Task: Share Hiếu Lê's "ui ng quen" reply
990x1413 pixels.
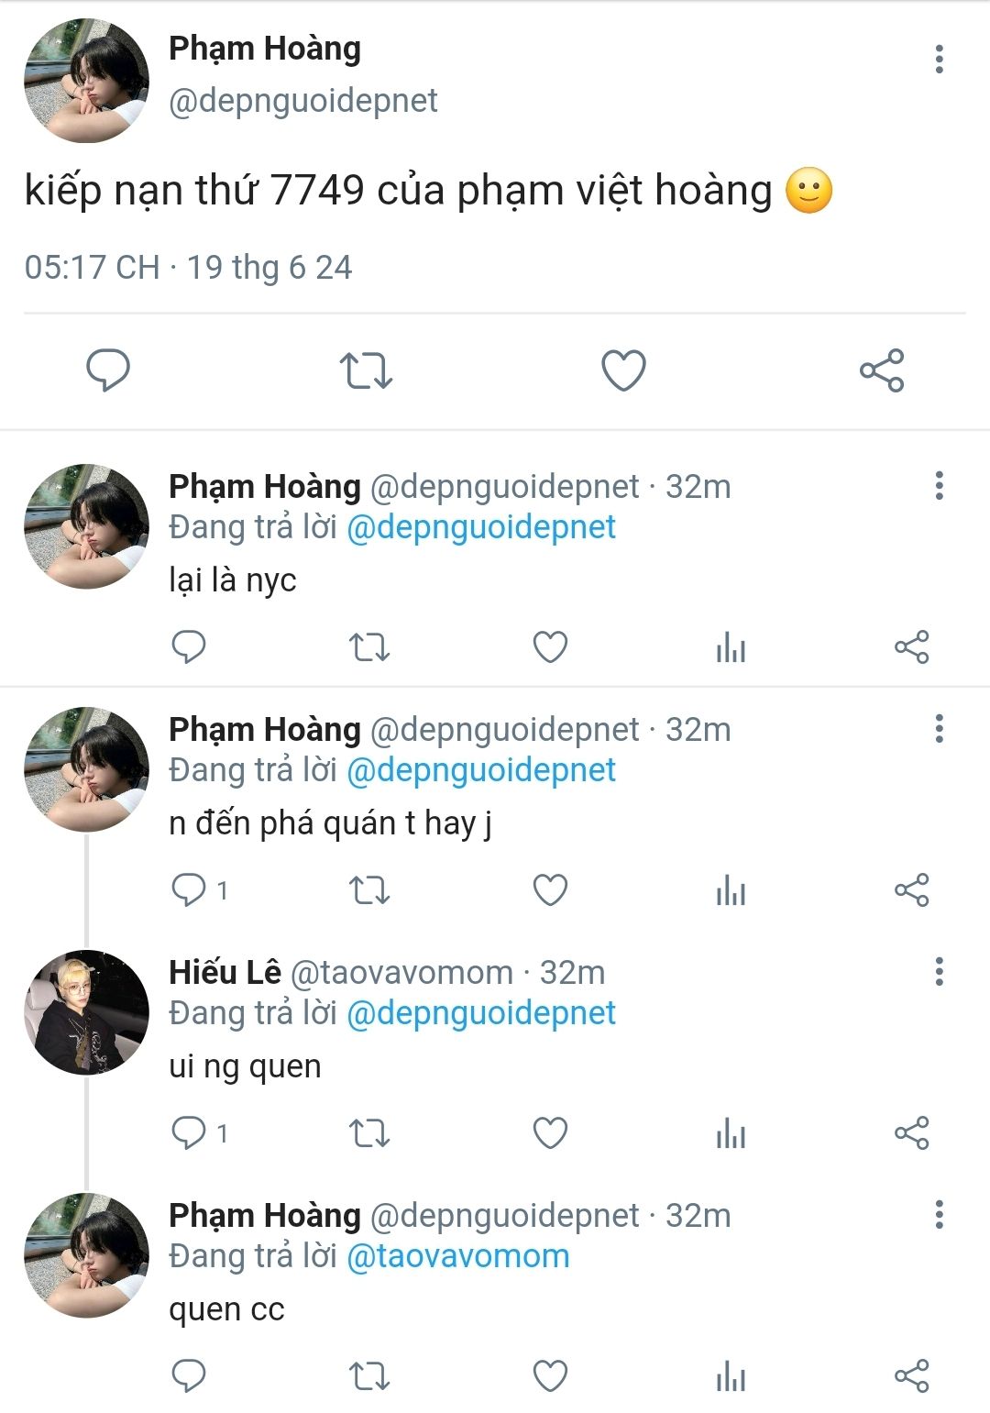Action: pos(911,1133)
